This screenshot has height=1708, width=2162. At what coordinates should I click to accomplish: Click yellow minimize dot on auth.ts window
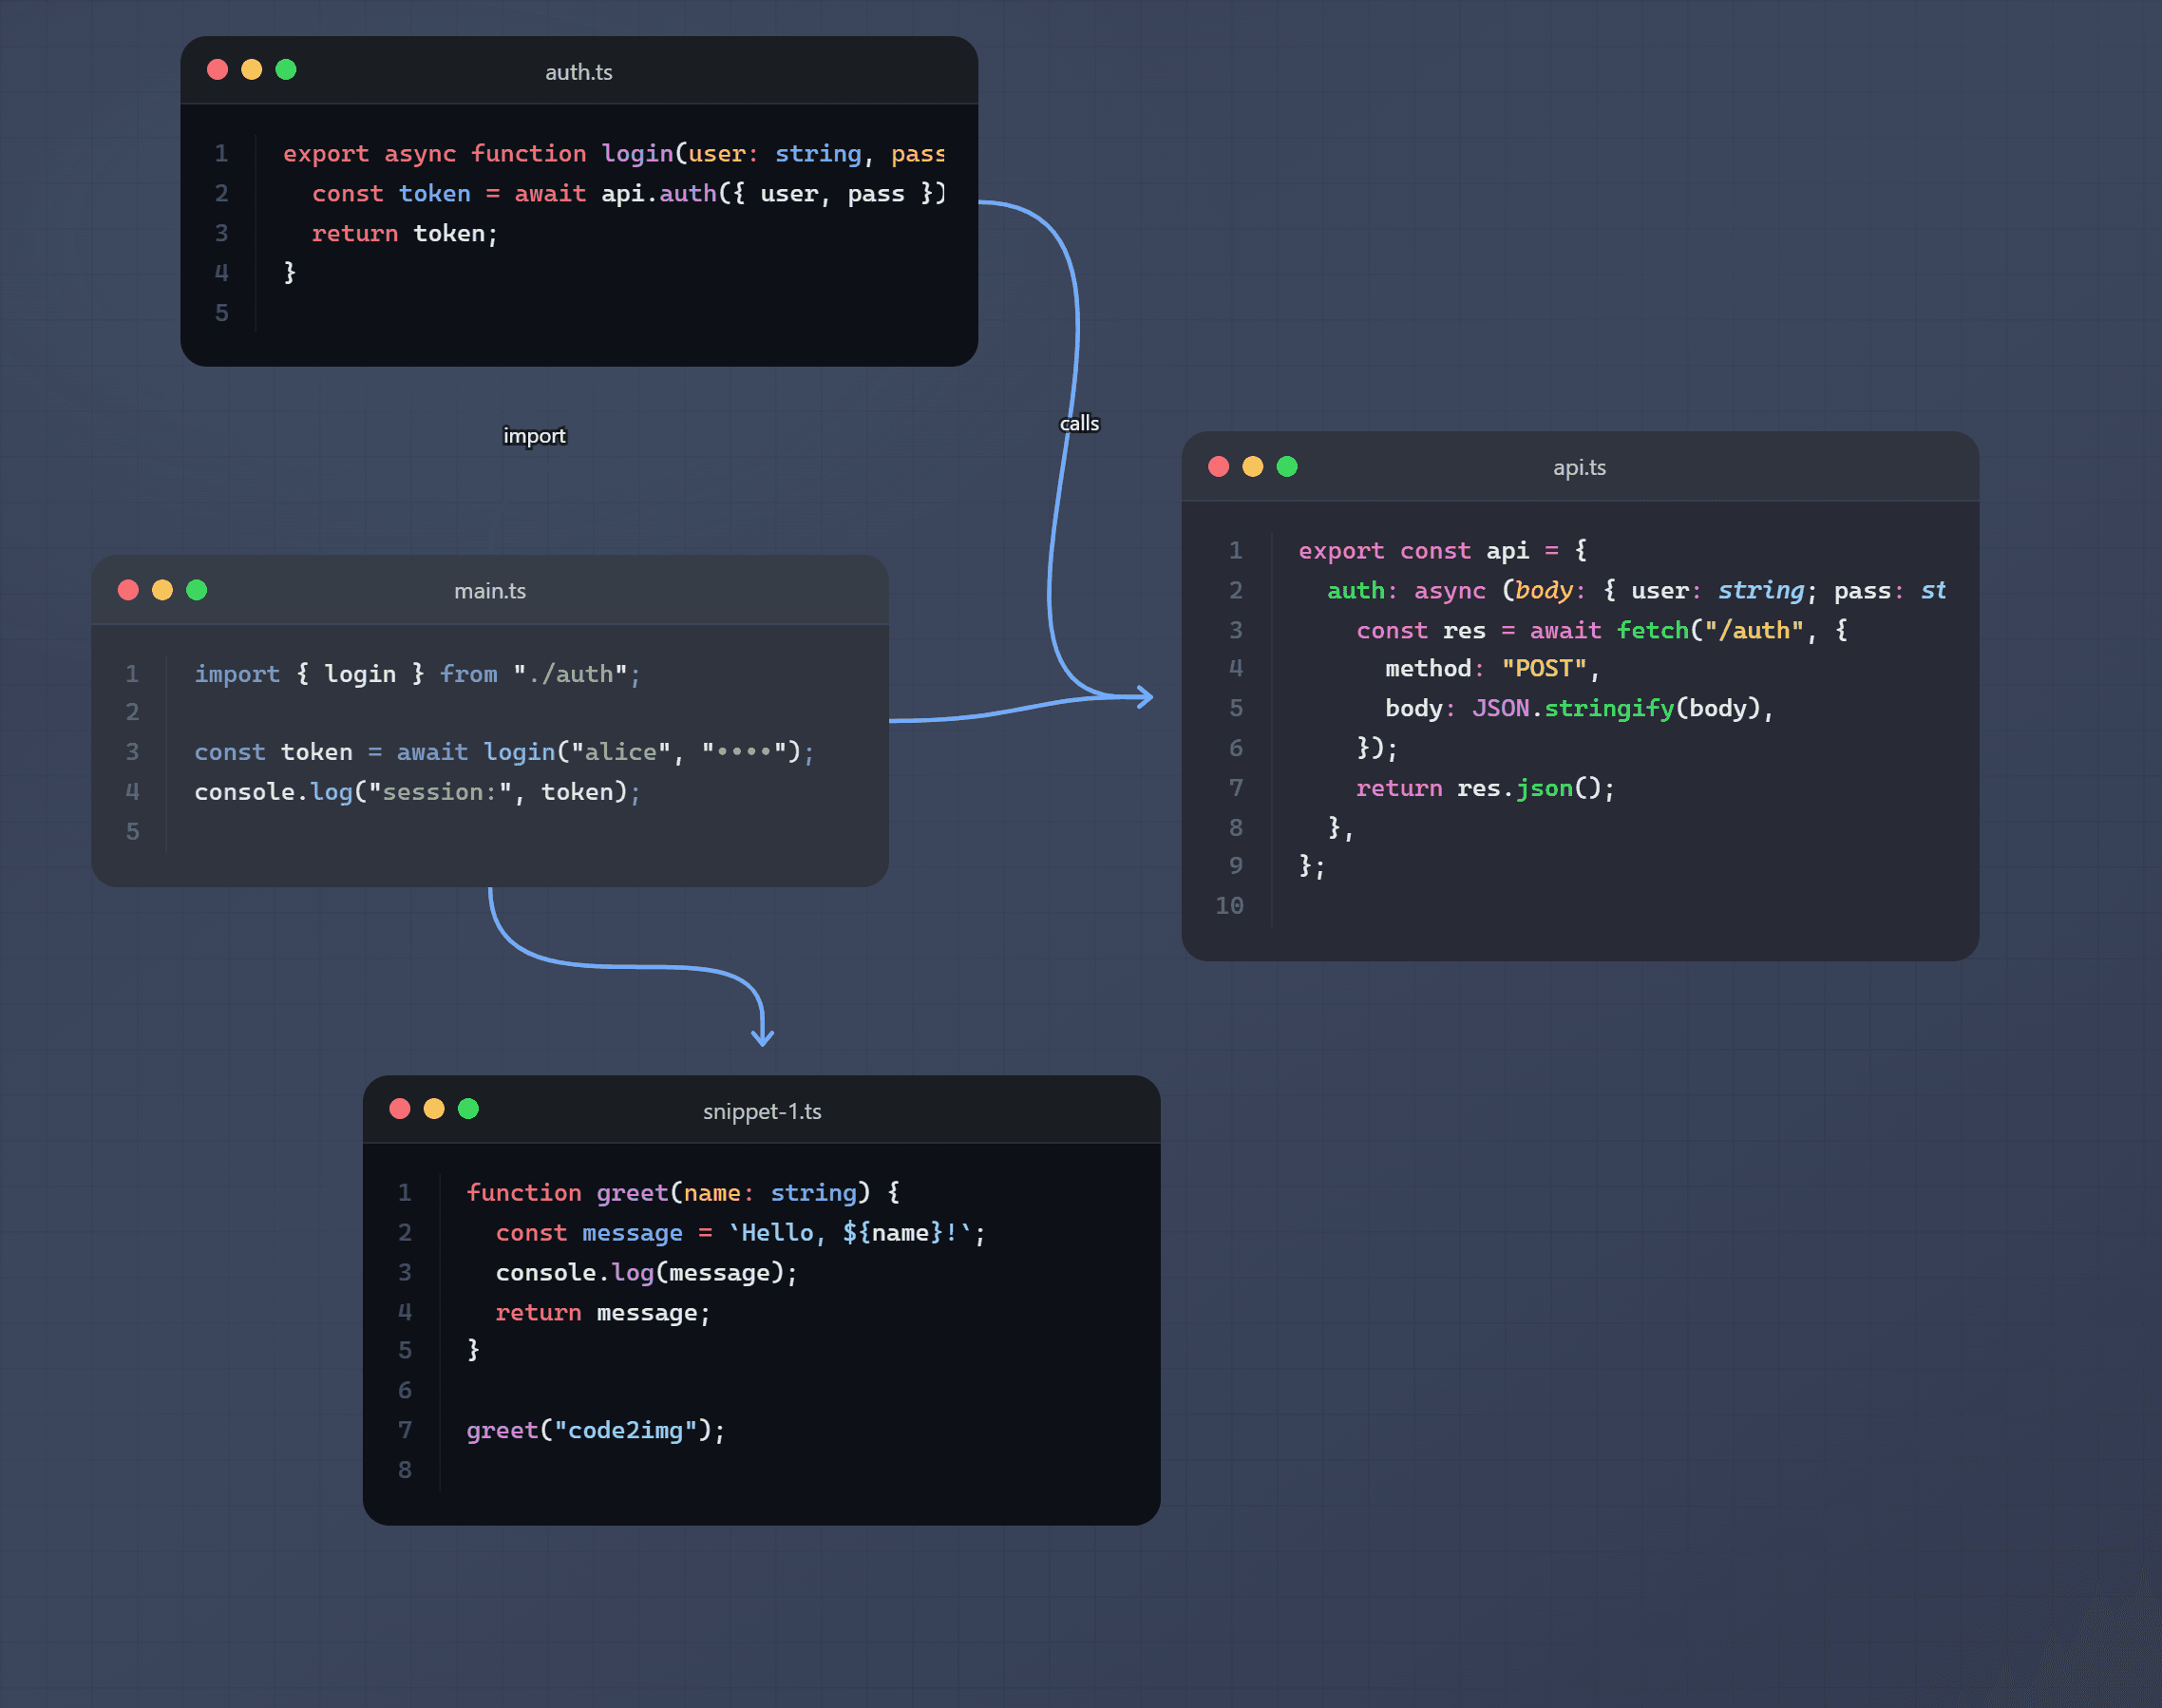[252, 69]
